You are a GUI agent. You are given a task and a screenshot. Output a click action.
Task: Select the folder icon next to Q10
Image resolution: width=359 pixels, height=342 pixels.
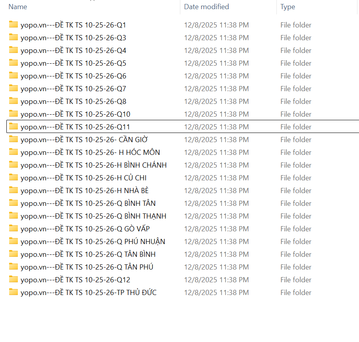(x=14, y=114)
